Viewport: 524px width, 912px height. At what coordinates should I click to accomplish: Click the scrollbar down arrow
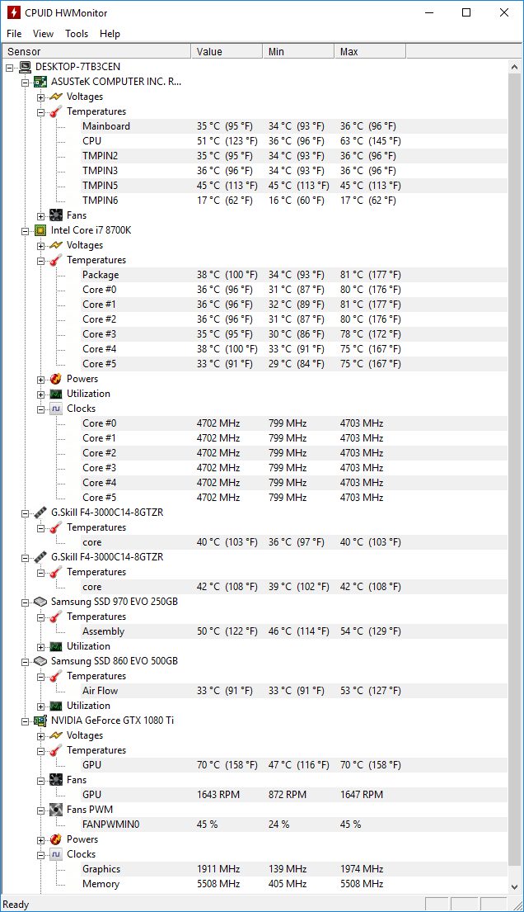pos(515,887)
